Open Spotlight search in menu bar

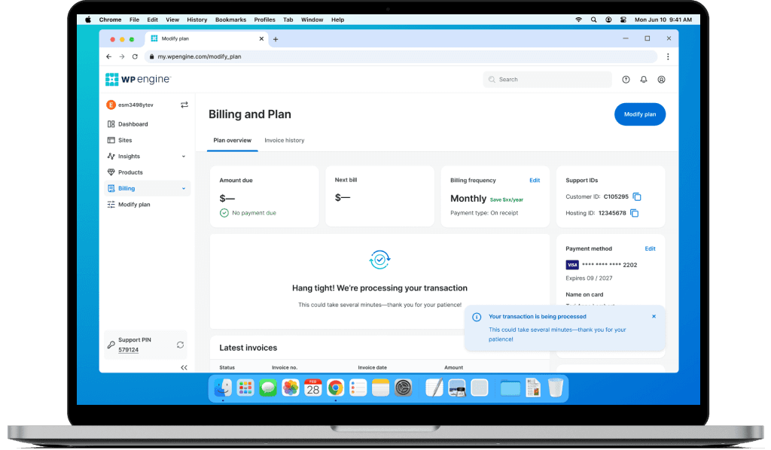click(x=593, y=20)
